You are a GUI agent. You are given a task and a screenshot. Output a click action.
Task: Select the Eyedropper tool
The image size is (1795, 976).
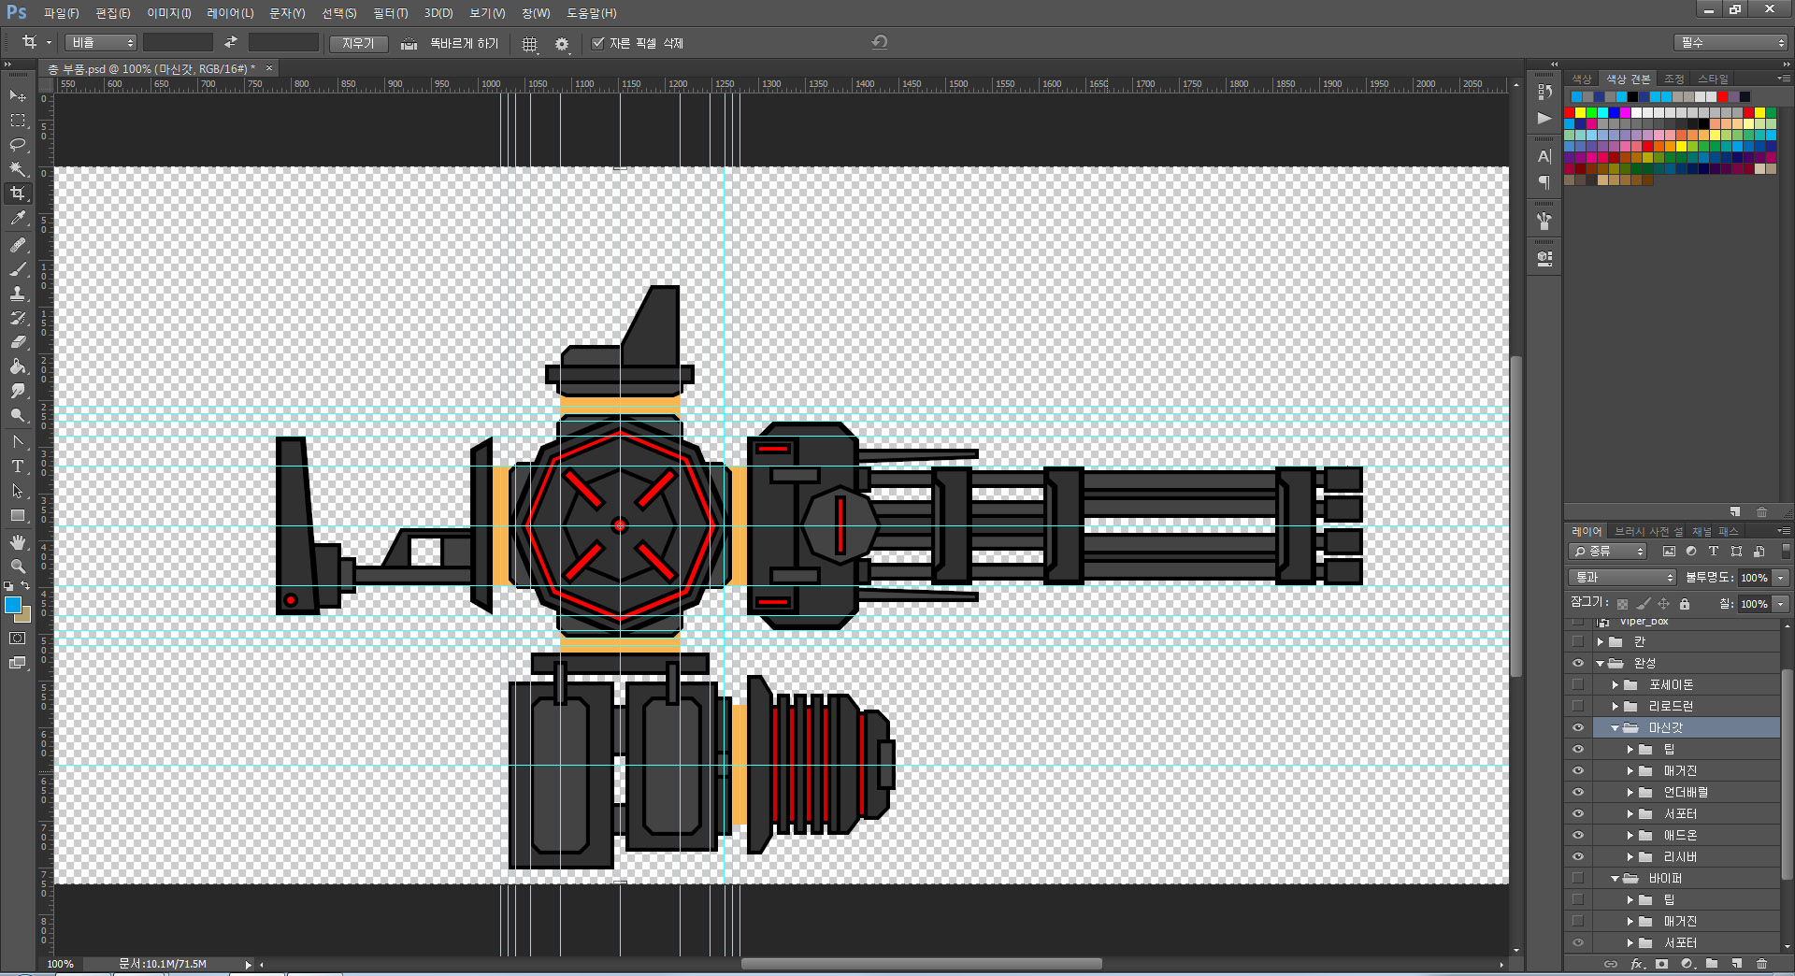(18, 219)
